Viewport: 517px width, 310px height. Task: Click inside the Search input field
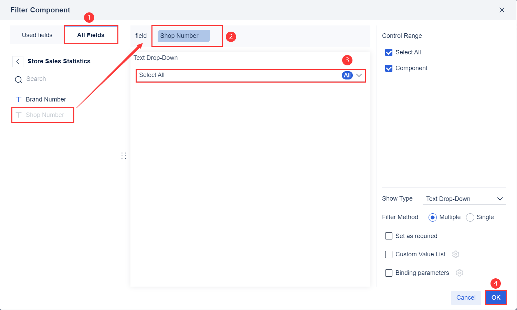click(x=48, y=79)
